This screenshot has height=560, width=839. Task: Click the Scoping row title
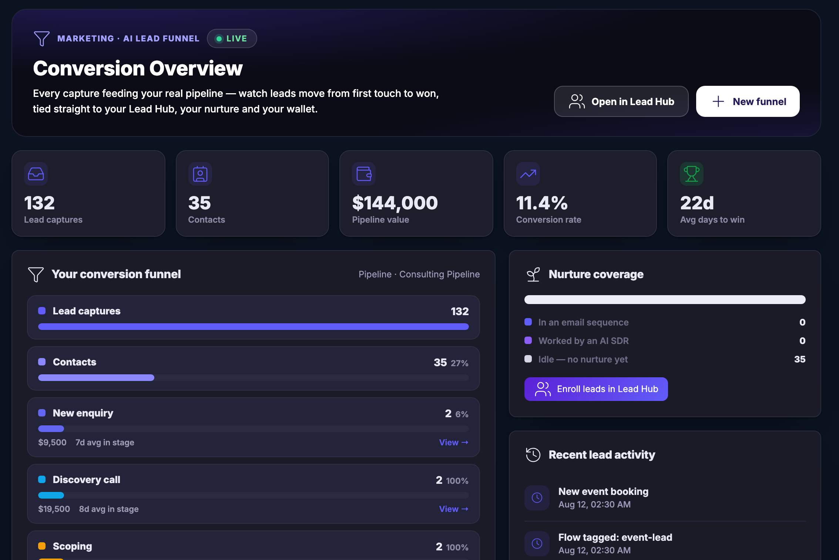(72, 546)
